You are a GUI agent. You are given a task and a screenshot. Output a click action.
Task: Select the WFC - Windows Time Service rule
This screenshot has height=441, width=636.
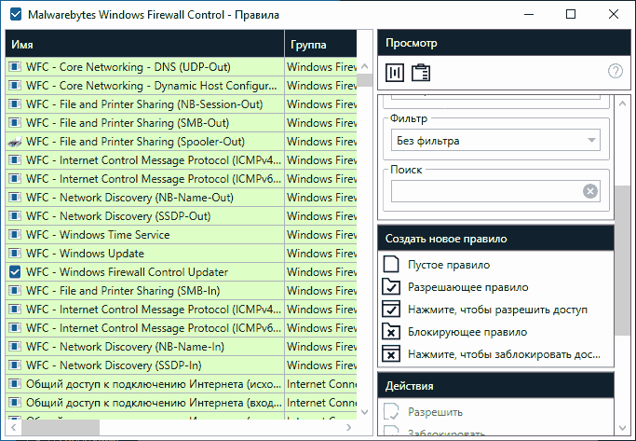point(98,235)
